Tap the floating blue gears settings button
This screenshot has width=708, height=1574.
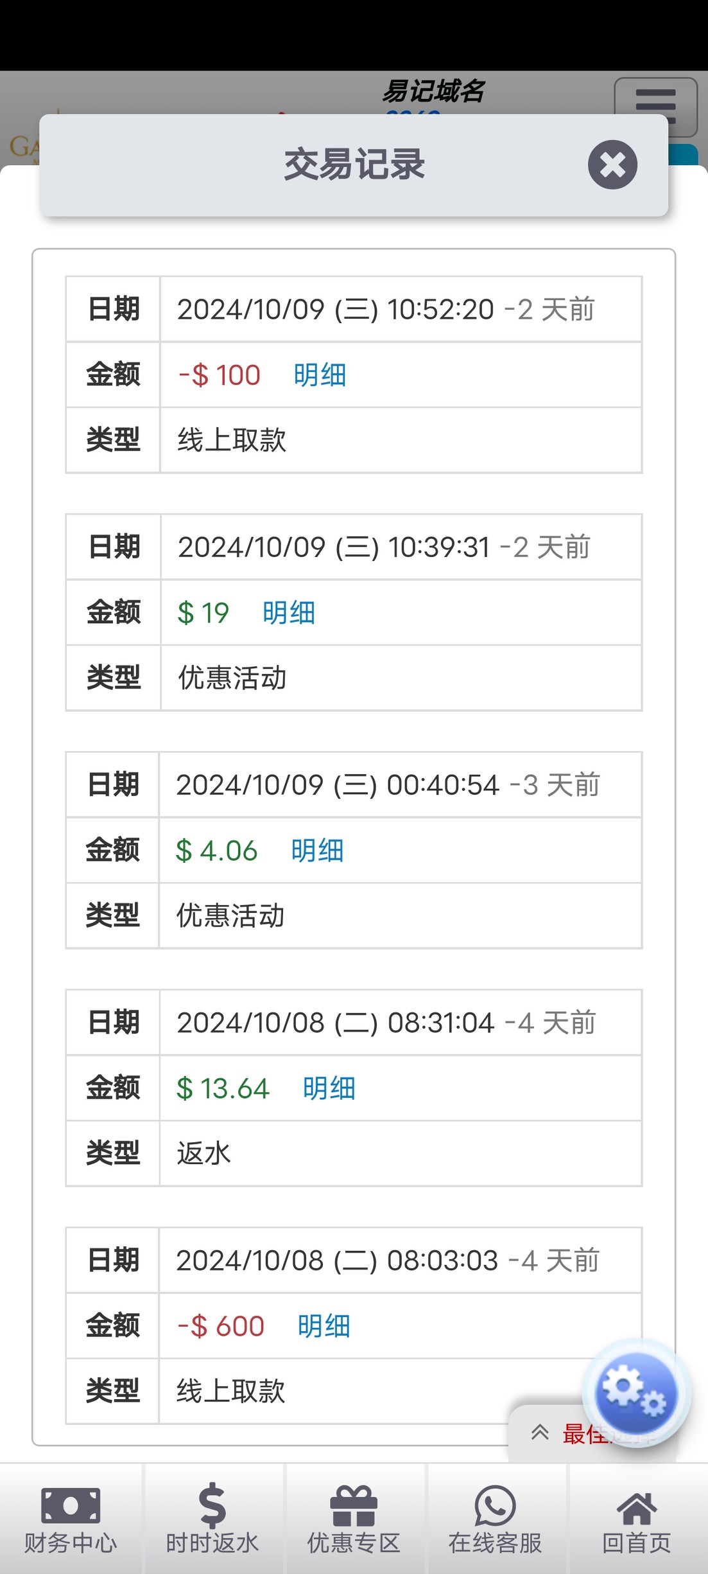635,1393
